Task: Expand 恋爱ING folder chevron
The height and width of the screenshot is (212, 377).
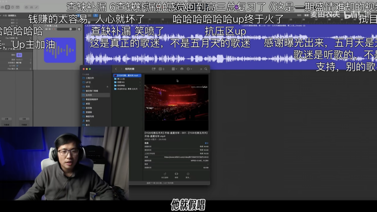Action: click(x=140, y=82)
